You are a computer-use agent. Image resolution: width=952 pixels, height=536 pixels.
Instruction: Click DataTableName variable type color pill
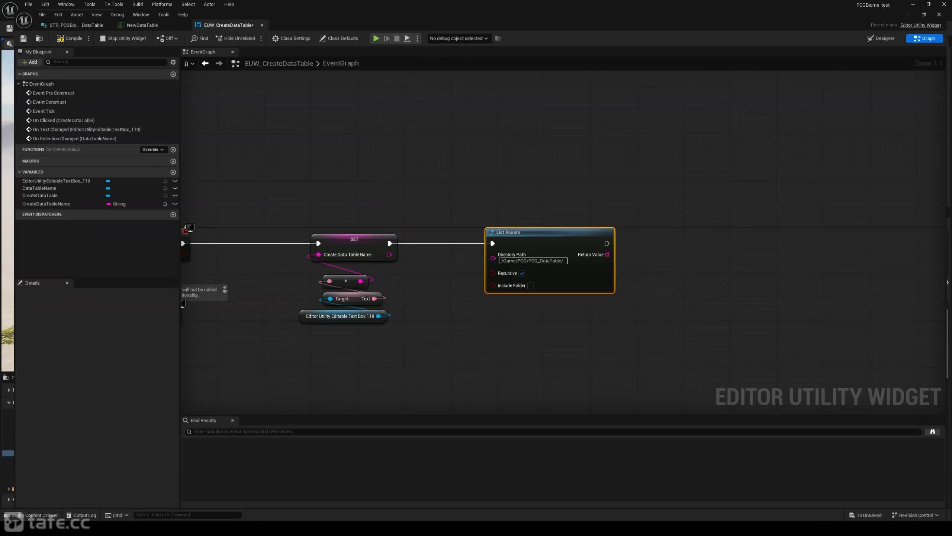(x=108, y=188)
